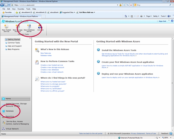
Task: Open the Reporting navigation section
Action: click(x=8, y=116)
